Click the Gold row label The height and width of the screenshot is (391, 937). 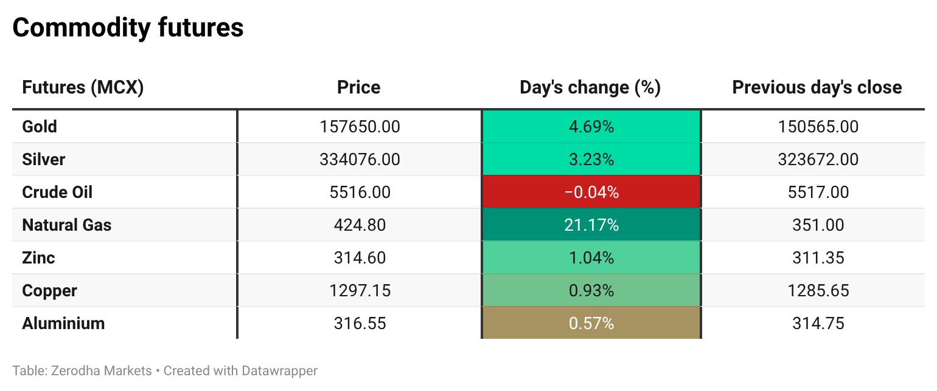click(x=40, y=127)
